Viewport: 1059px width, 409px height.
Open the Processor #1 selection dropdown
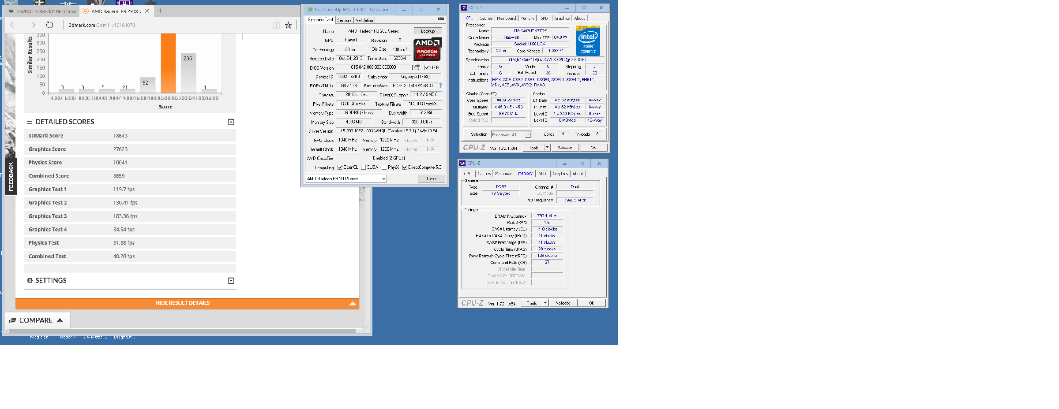click(511, 134)
